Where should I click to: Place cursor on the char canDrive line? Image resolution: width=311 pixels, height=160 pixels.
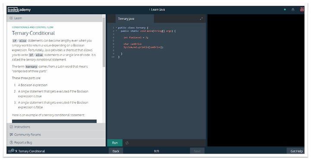[x=133, y=44]
